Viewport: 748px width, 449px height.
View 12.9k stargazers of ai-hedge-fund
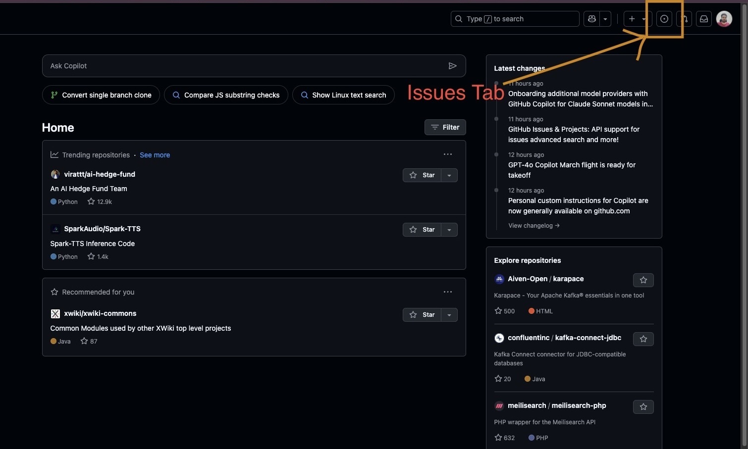pos(100,201)
